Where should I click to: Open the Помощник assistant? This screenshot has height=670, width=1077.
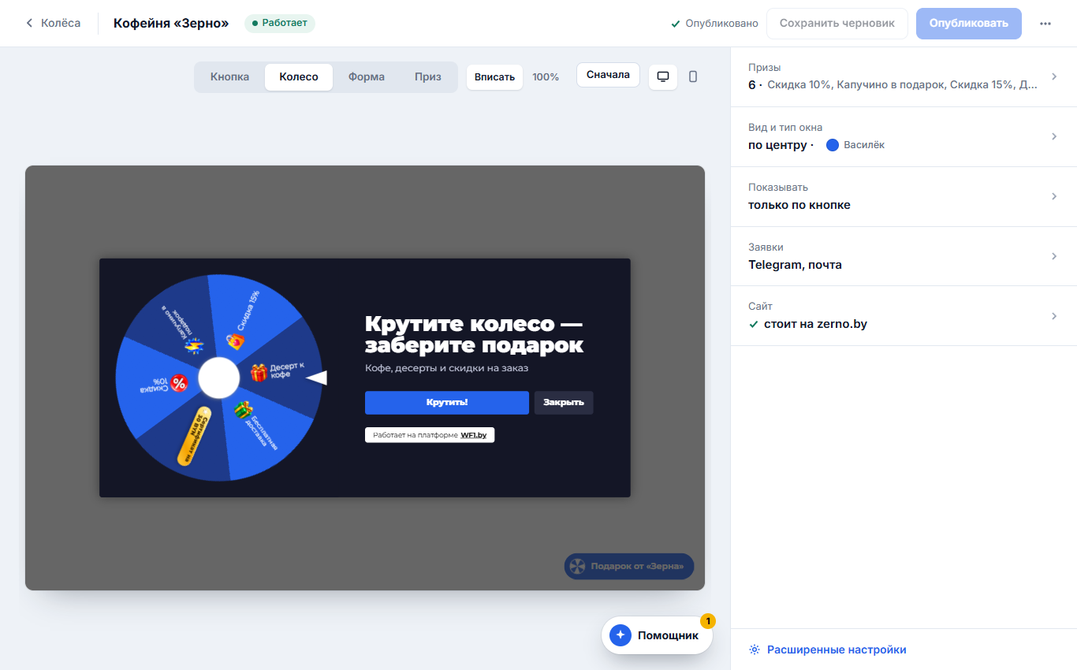tap(657, 635)
